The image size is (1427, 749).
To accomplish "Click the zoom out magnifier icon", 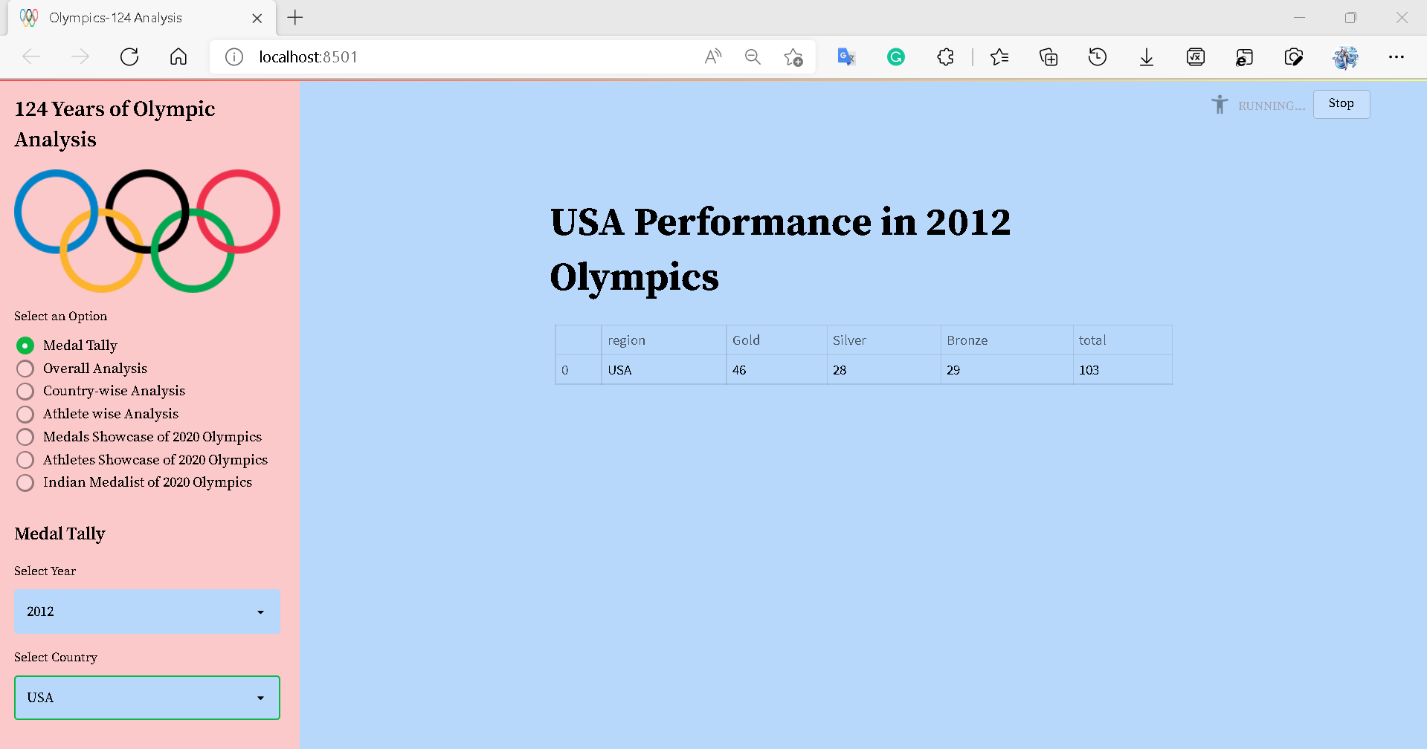I will (x=753, y=57).
